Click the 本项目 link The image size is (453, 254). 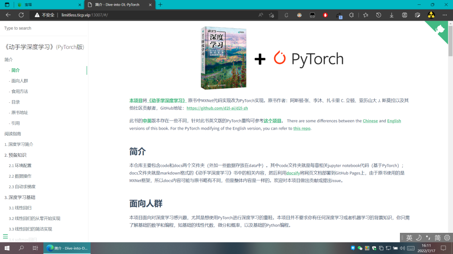coord(136,101)
